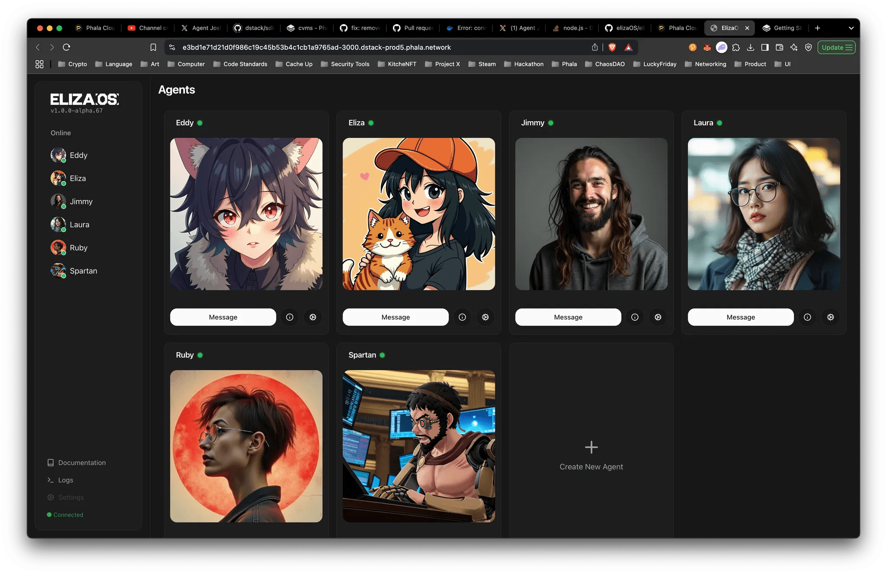This screenshot has width=887, height=574.
Task: Message the Jimmy agent
Action: tap(568, 317)
